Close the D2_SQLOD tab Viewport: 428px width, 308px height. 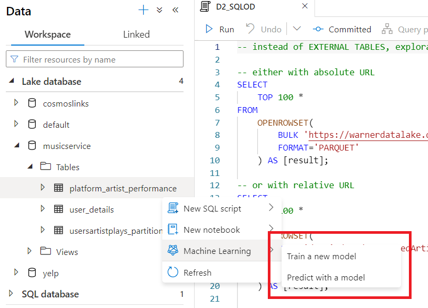pyautogui.click(x=304, y=6)
